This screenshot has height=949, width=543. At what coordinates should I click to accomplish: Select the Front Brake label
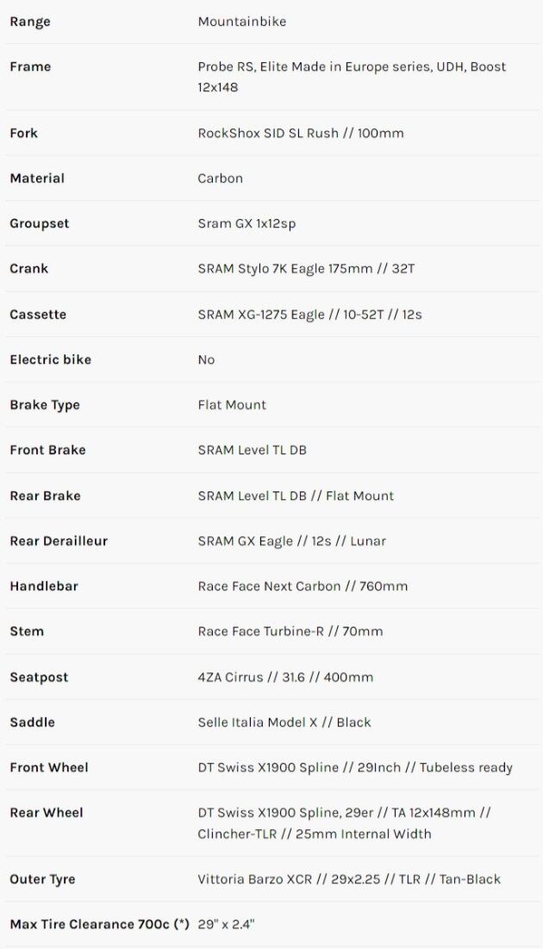point(47,450)
